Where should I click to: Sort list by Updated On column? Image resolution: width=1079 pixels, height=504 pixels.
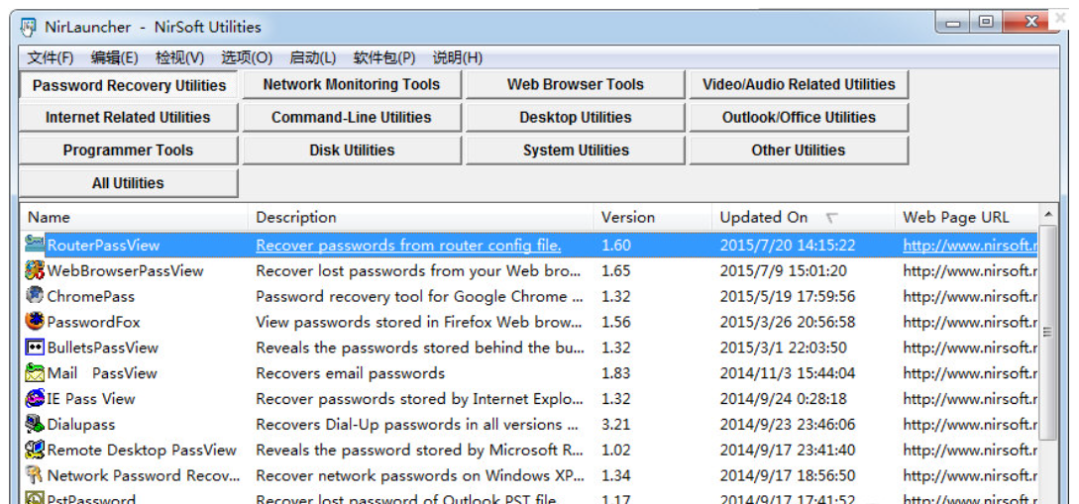click(764, 217)
